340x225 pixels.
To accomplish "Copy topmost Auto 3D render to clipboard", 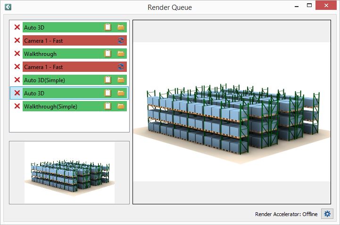I will (108, 27).
